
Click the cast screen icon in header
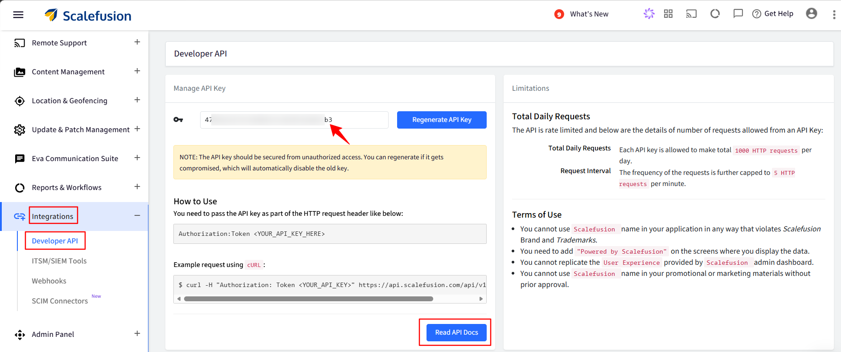691,14
